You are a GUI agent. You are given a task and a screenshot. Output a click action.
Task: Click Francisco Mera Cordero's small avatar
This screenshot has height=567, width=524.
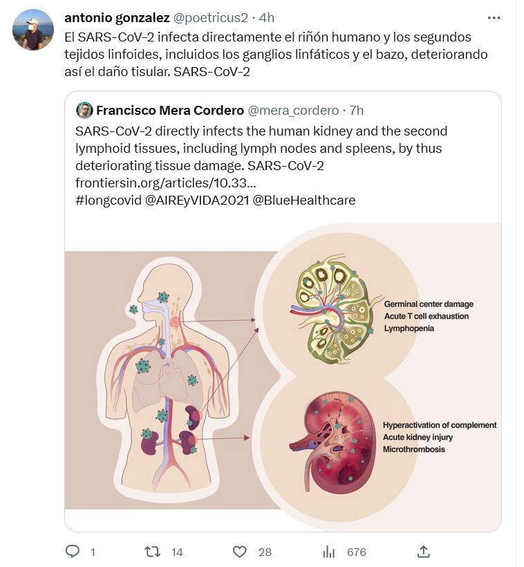coord(84,110)
